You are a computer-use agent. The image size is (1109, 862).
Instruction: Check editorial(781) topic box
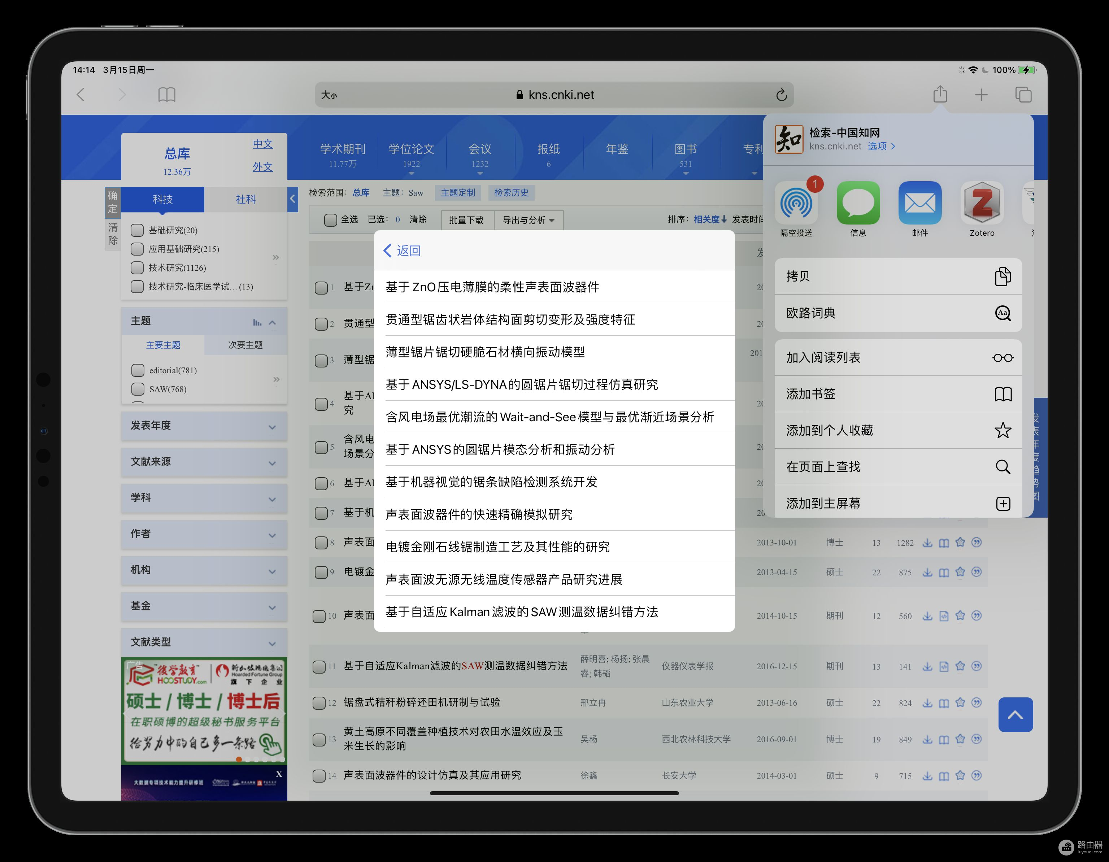[138, 371]
